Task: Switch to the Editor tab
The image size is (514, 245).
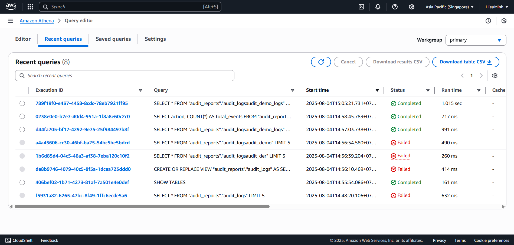Action: tap(23, 39)
